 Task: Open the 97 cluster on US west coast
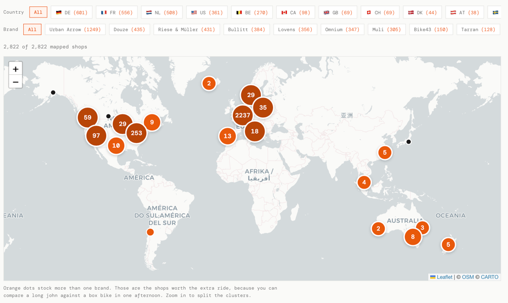click(x=96, y=136)
